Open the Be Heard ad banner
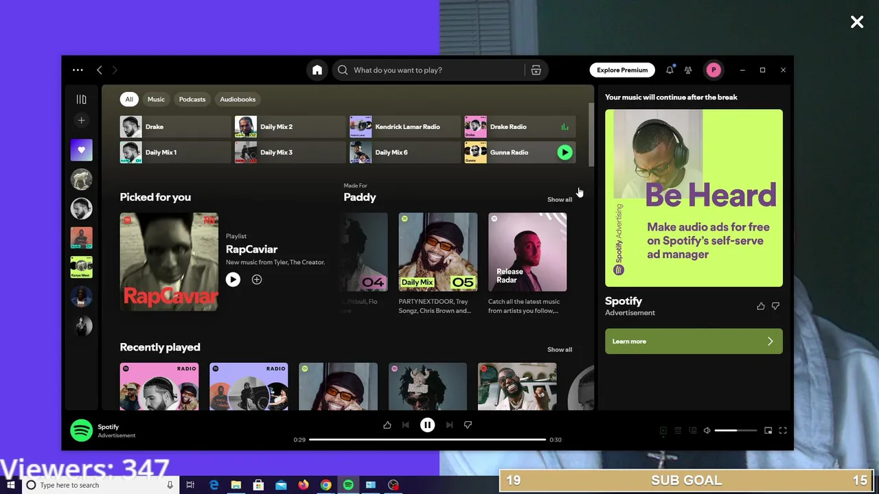 [694, 198]
